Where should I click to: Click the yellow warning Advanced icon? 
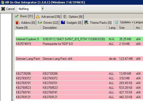38,17
